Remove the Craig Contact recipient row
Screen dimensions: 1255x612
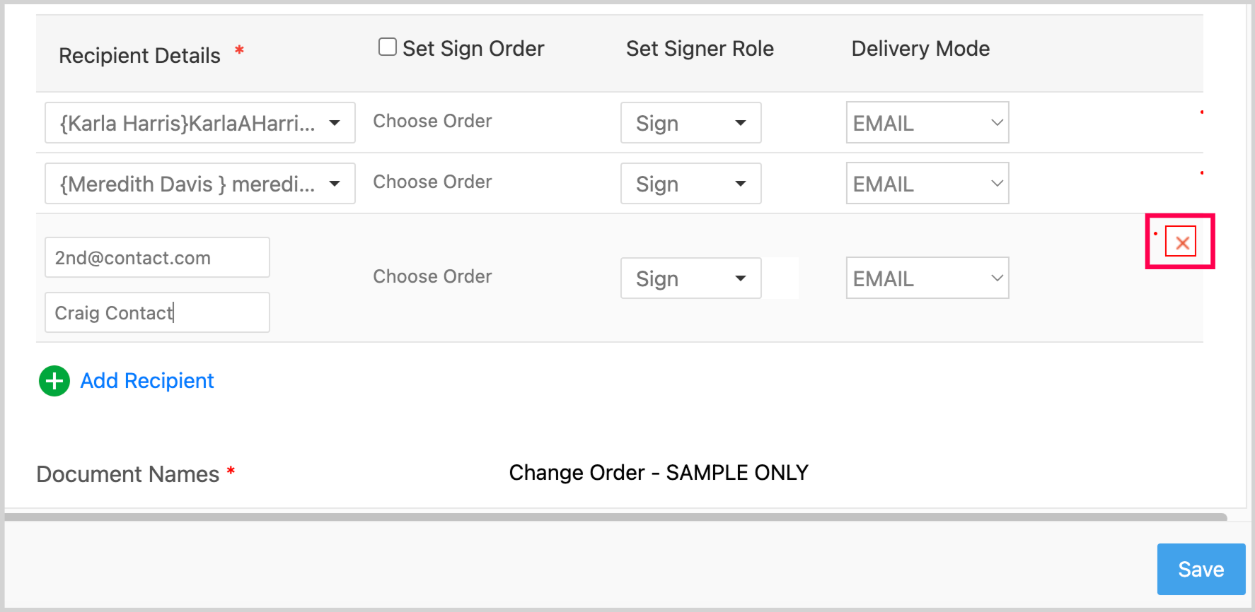click(1181, 243)
